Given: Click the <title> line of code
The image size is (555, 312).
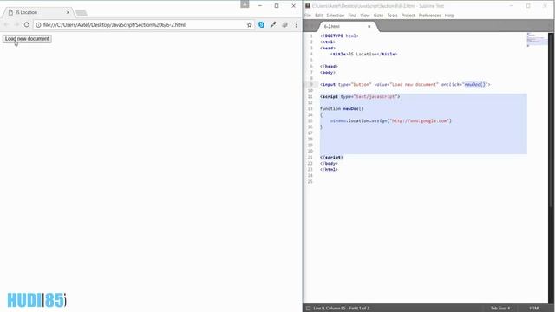Looking at the screenshot, I should [x=363, y=54].
